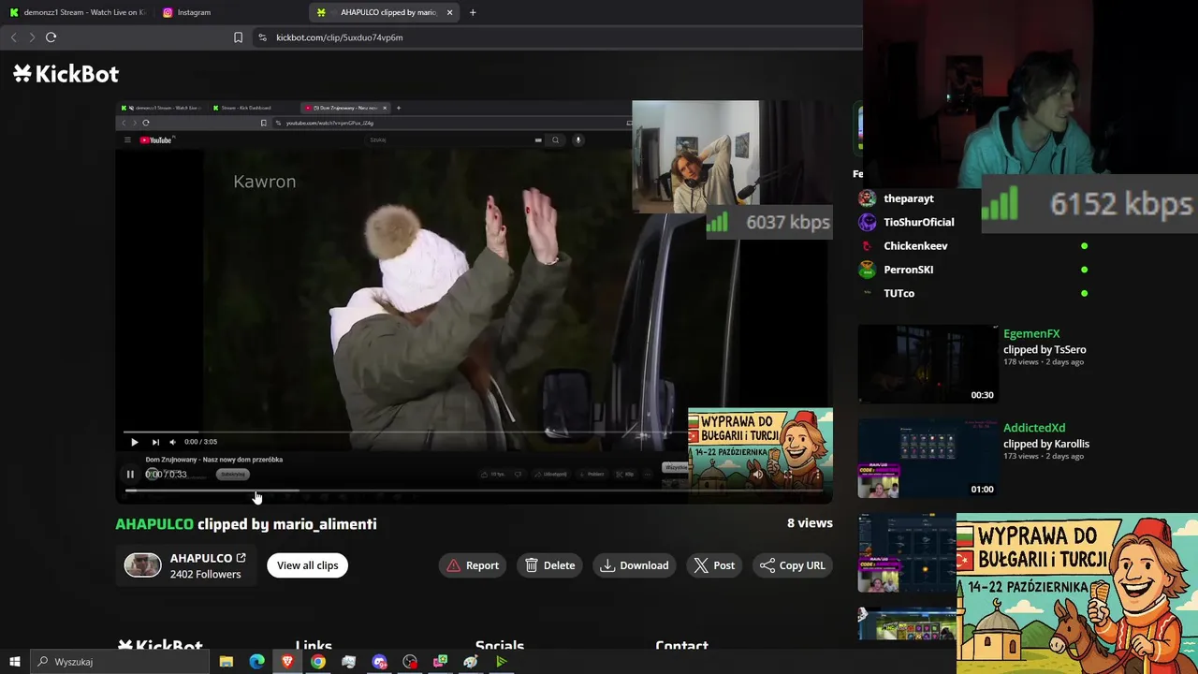Image resolution: width=1198 pixels, height=674 pixels.
Task: Open Microsoft Edge from taskbar
Action: 256,662
